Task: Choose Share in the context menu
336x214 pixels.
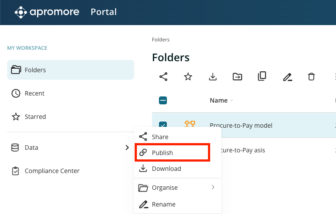Action: coord(159,137)
